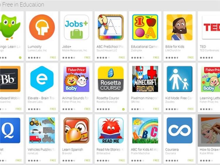Click the ABC PreSchool app title
The height and width of the screenshot is (165, 220).
coord(111,46)
